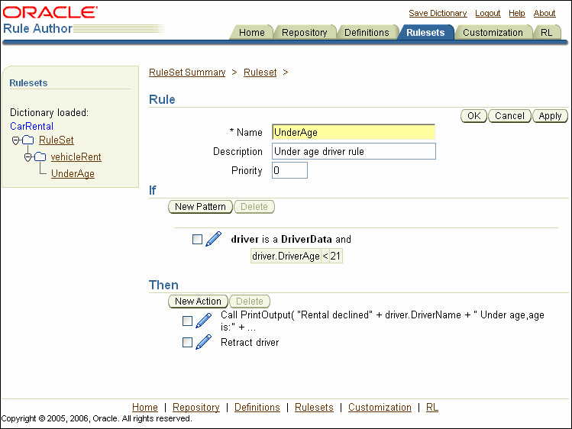Click footer RL link

click(x=432, y=407)
